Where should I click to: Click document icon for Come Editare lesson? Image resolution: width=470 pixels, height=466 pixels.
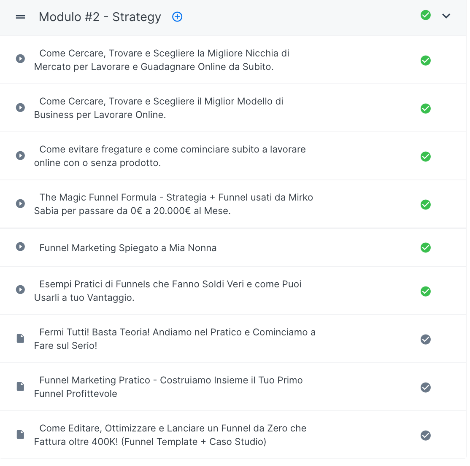click(x=20, y=434)
